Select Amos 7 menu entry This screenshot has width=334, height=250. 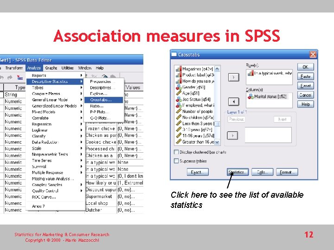[x=55, y=206]
